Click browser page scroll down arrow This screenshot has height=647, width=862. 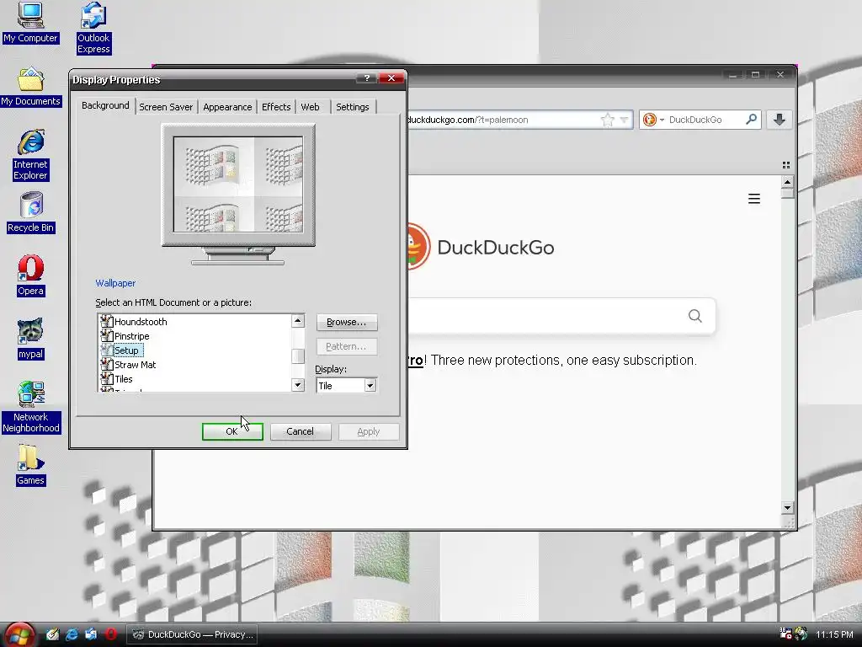click(x=787, y=508)
